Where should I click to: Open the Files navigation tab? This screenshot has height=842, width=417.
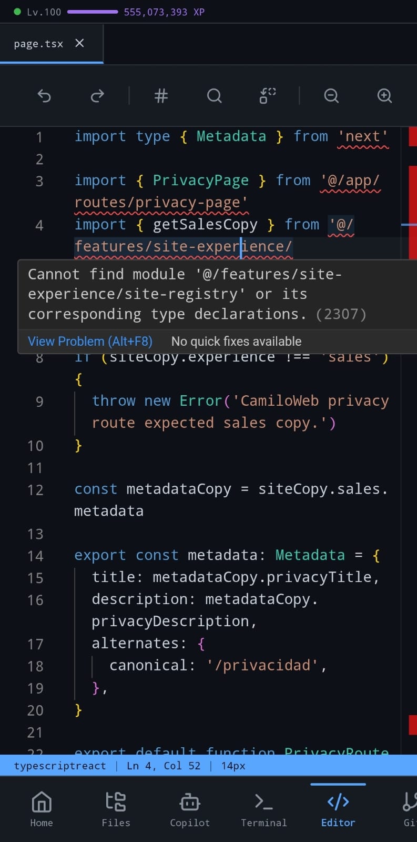pyautogui.click(x=116, y=809)
